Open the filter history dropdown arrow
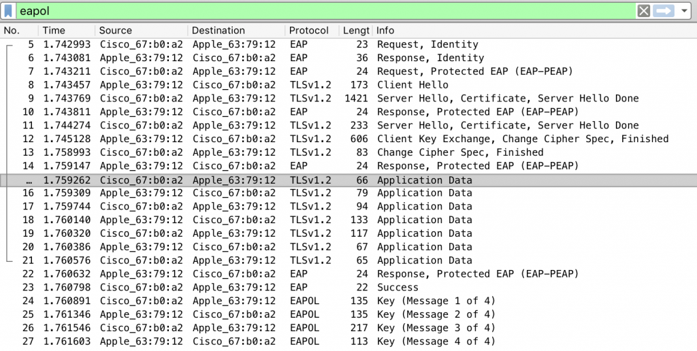The width and height of the screenshot is (697, 351). tap(684, 11)
